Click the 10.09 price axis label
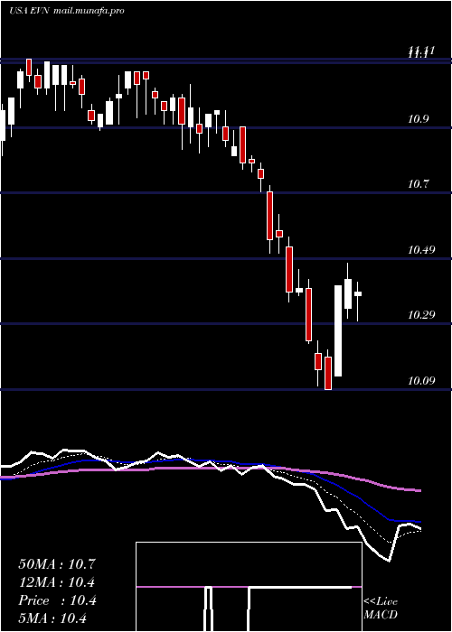The width and height of the screenshot is (452, 632). (421, 380)
